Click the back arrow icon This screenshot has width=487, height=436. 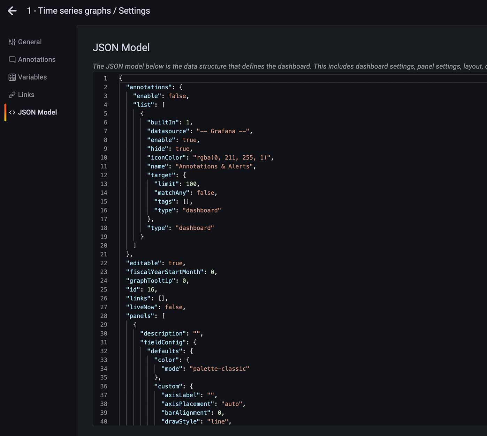pos(12,11)
